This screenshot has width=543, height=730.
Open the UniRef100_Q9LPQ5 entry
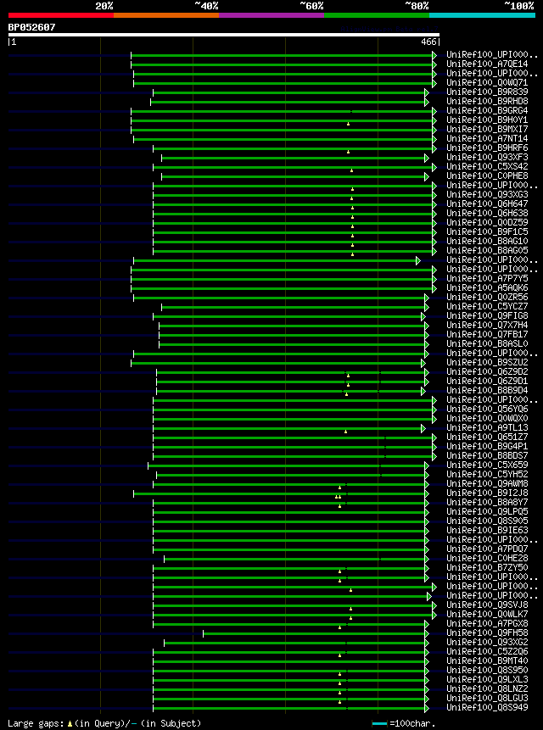click(487, 511)
